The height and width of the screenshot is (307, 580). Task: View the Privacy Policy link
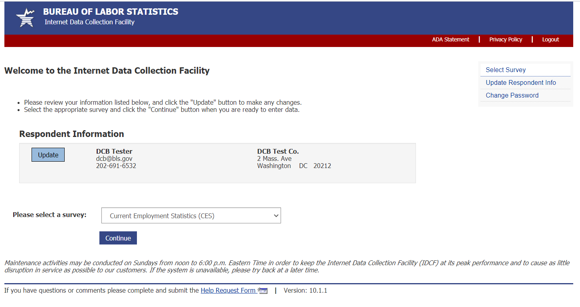(x=505, y=39)
